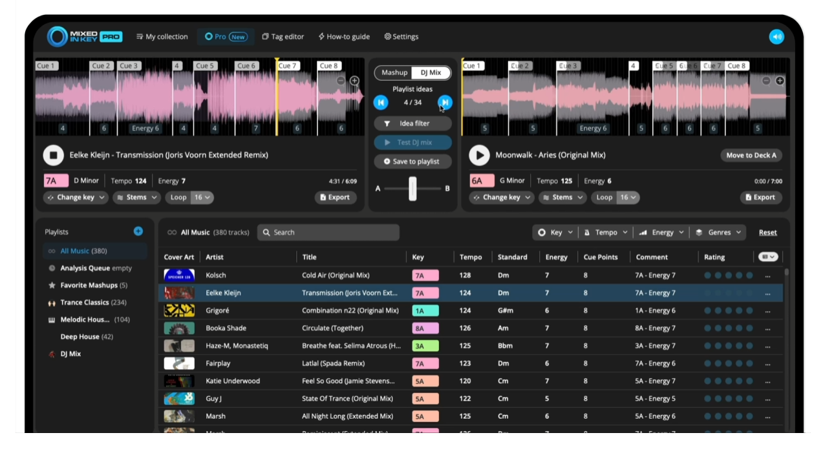The image size is (823, 455).
Task: Open more options for Kolsch row
Action: click(x=767, y=275)
